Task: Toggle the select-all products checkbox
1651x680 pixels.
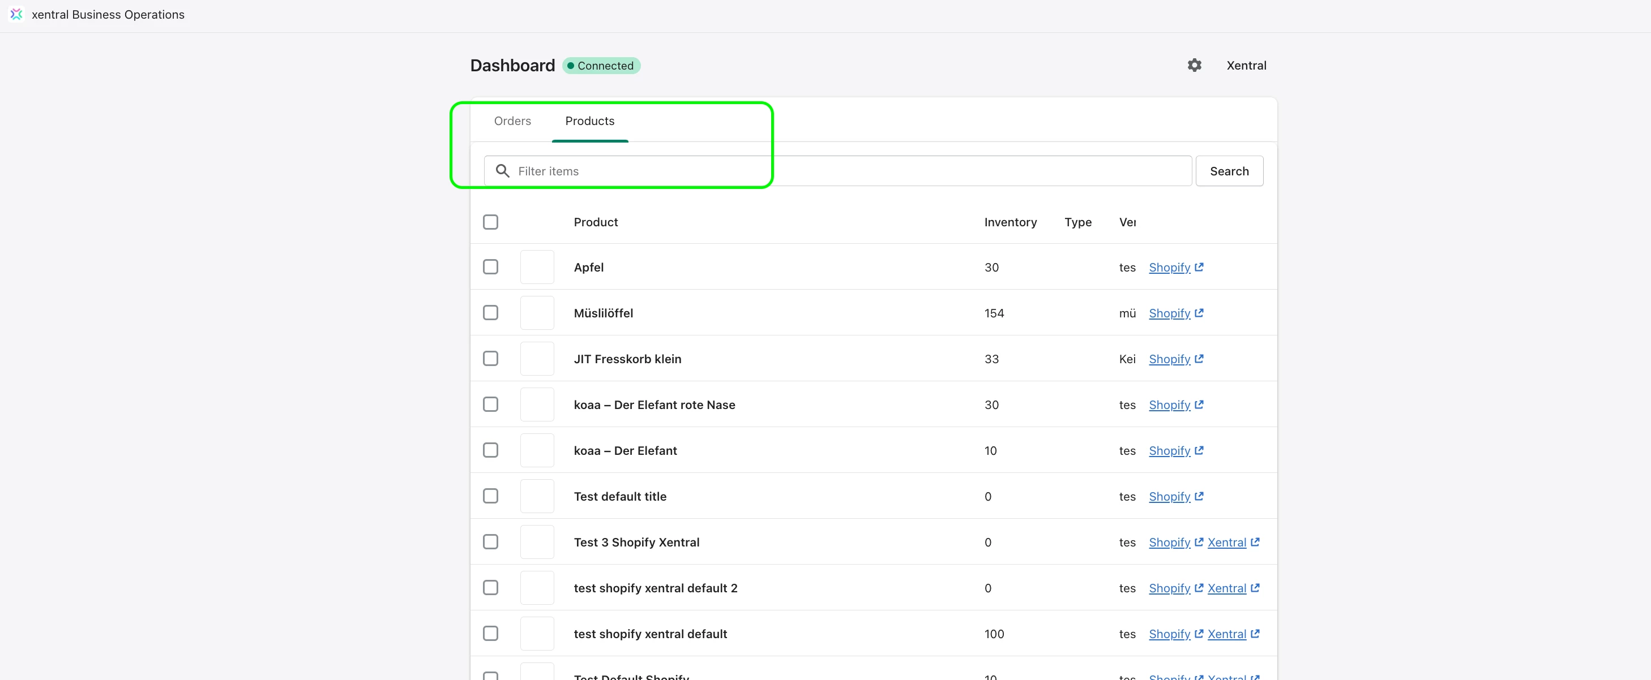Action: (x=490, y=222)
